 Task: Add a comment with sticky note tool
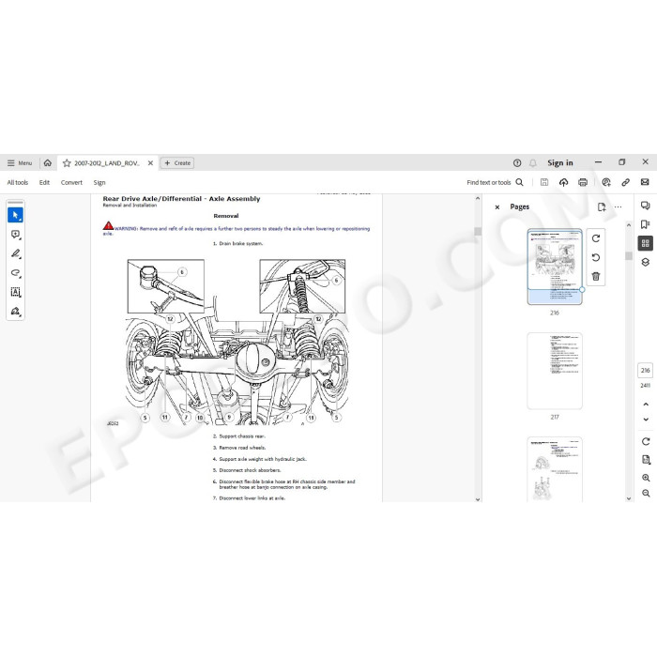tap(16, 235)
